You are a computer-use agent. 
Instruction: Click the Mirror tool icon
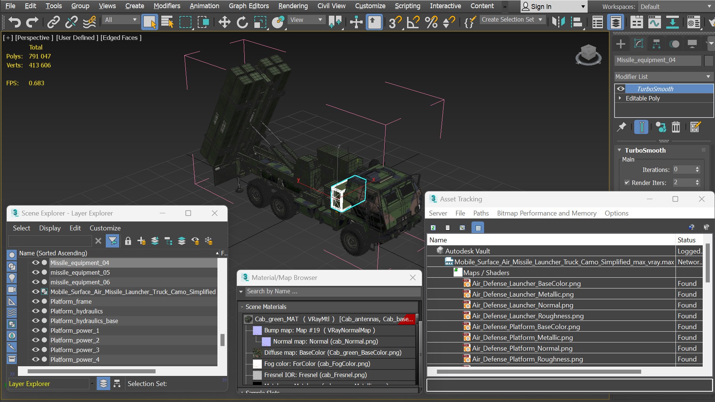pyautogui.click(x=558, y=22)
